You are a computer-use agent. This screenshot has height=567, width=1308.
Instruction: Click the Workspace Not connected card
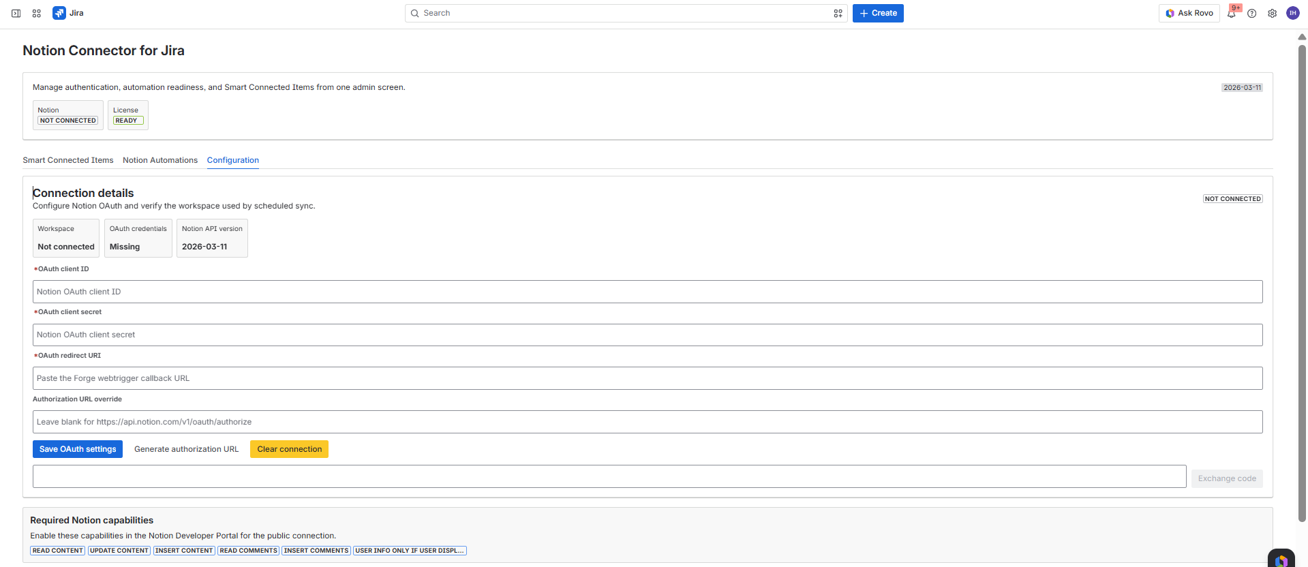click(66, 238)
